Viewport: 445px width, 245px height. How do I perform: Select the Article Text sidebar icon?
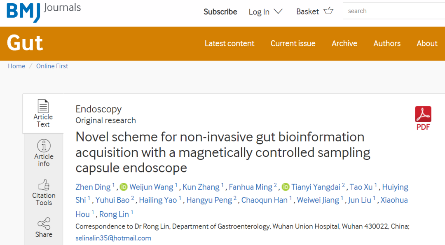point(43,113)
